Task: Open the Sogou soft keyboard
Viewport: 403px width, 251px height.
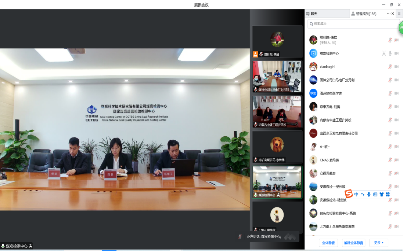Action: click(x=375, y=194)
